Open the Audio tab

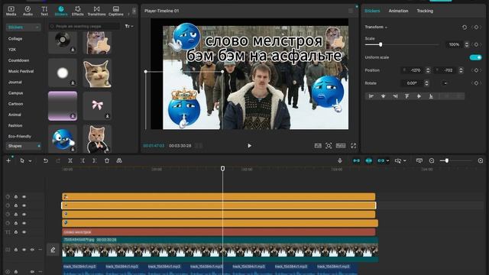[28, 11]
